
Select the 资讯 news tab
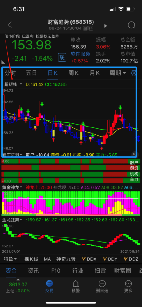pyautogui.click(x=33, y=271)
